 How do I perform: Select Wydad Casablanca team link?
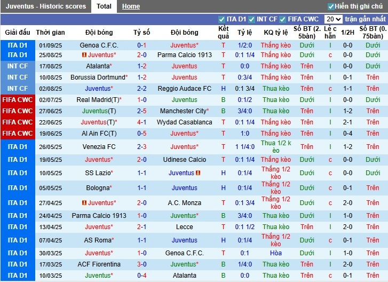click(x=184, y=122)
